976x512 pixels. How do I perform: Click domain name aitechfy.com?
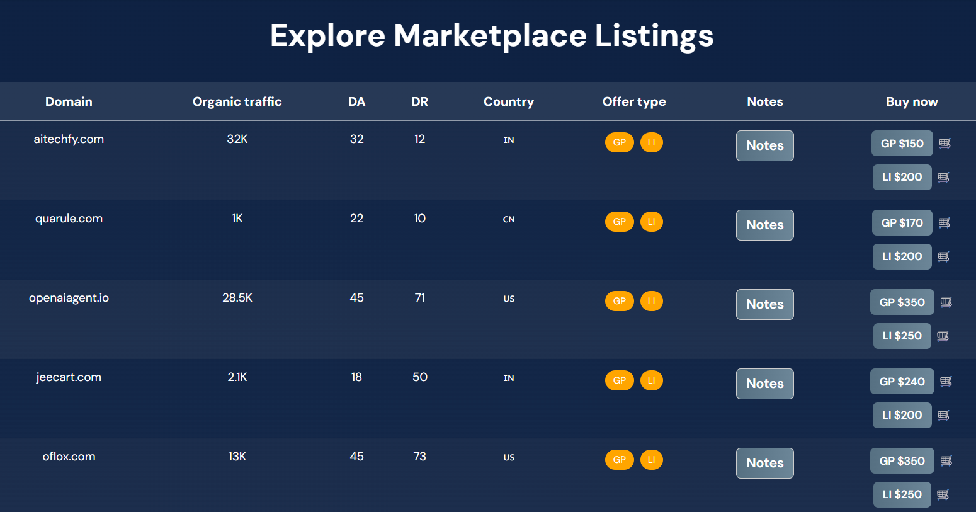point(69,139)
